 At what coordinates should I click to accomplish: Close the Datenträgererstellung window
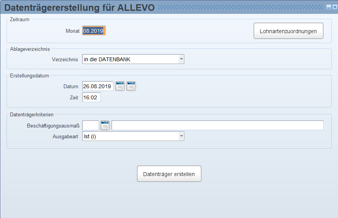pos(335,7)
